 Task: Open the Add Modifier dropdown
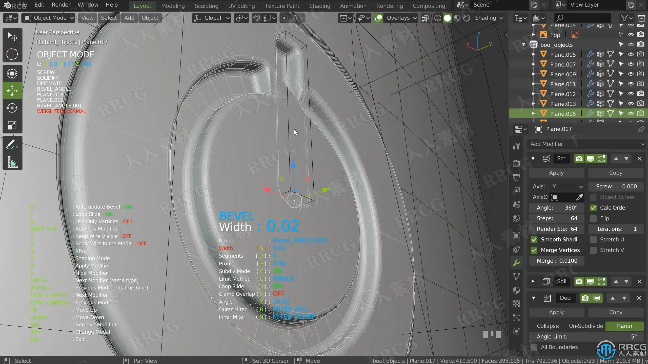click(x=587, y=144)
